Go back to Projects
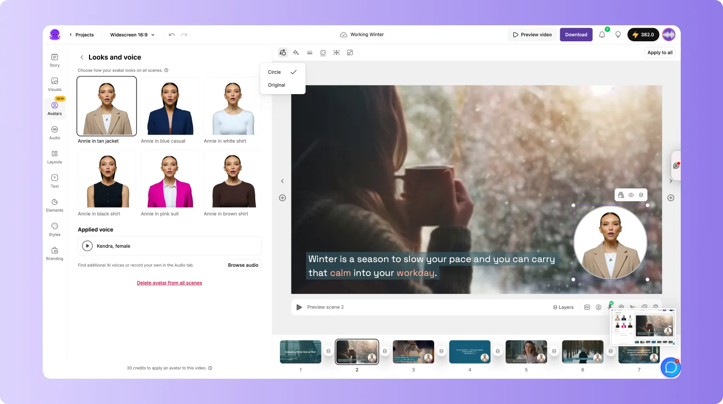The image size is (723, 404). 82,35
